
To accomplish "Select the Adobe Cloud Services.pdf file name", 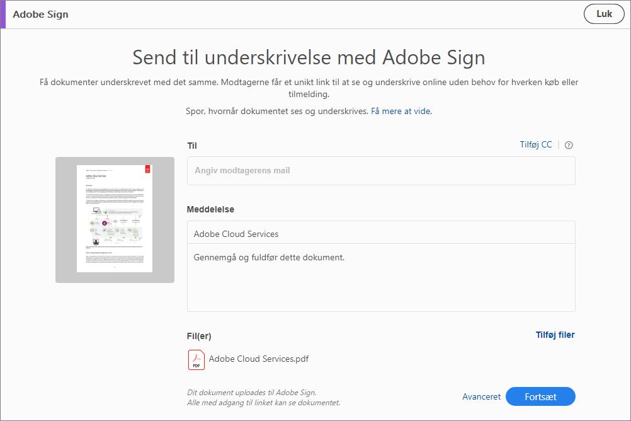I will pyautogui.click(x=259, y=359).
